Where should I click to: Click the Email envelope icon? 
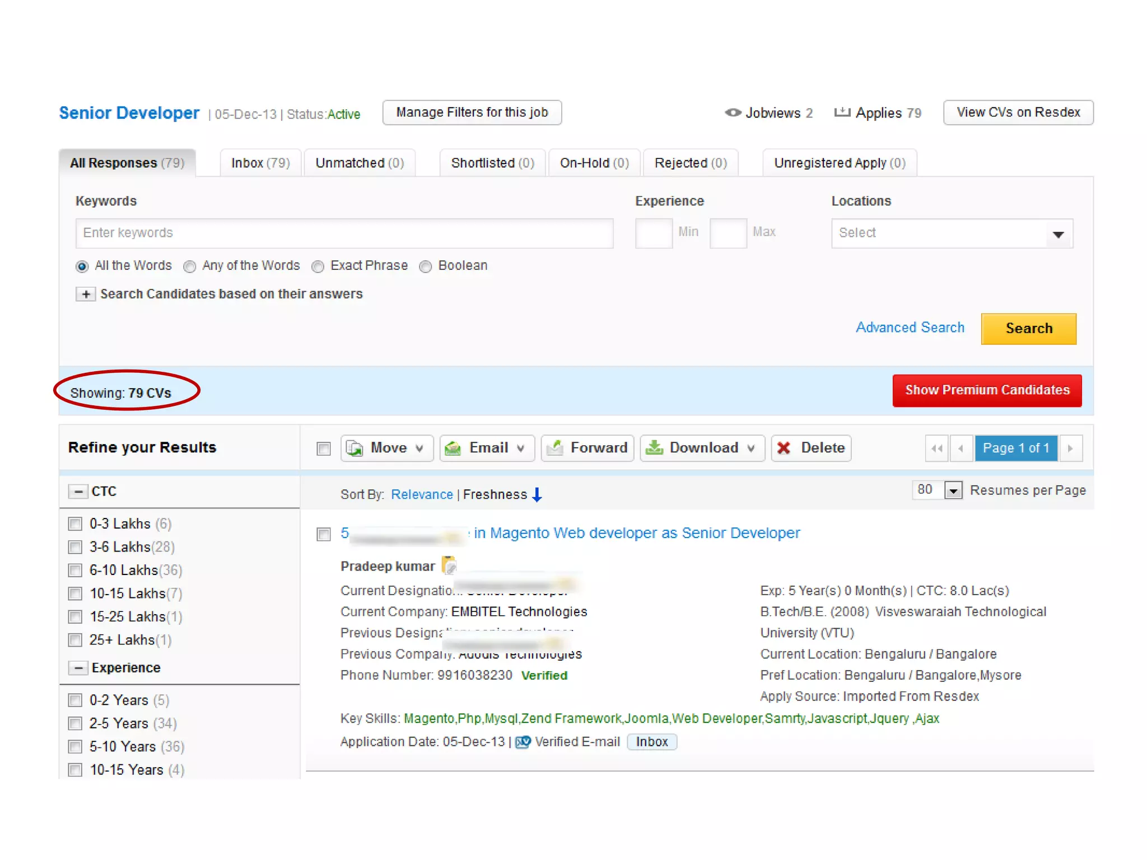pos(453,448)
